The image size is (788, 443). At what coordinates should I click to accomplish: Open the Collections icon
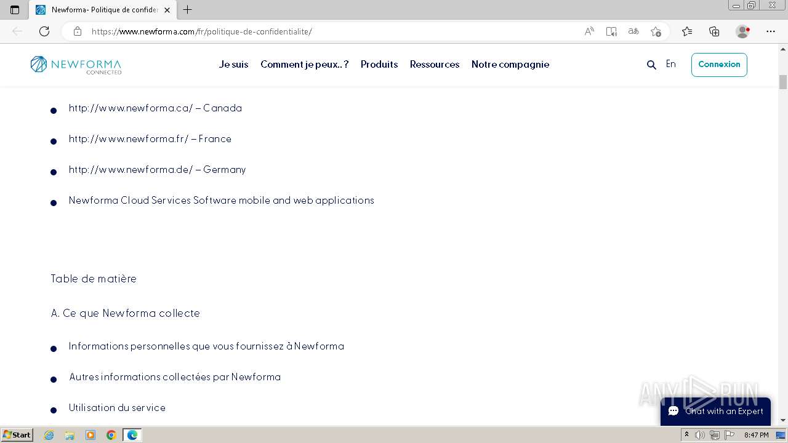714,31
